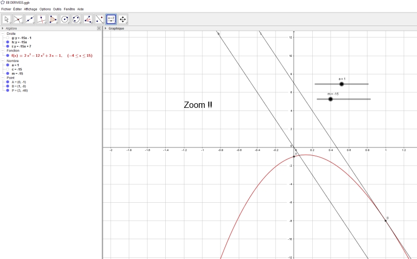This screenshot has height=259, width=417.
Task: Select the Move Graphics View tool
Action: [122, 19]
